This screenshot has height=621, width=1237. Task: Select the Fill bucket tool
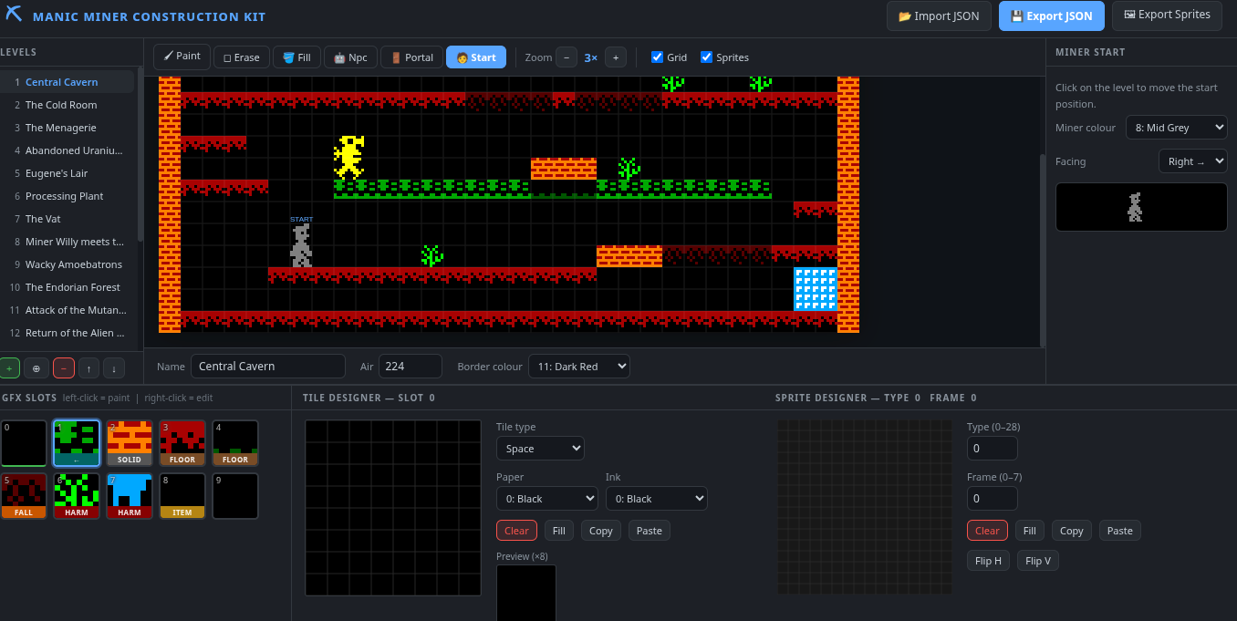(x=296, y=57)
